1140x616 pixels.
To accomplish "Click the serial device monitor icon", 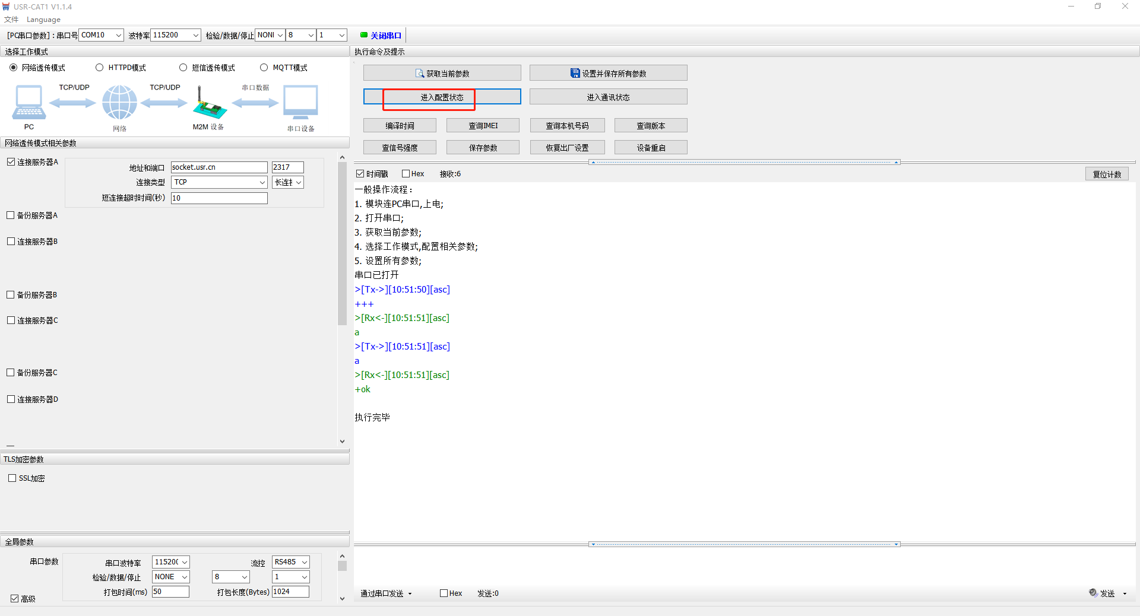I will click(x=300, y=102).
